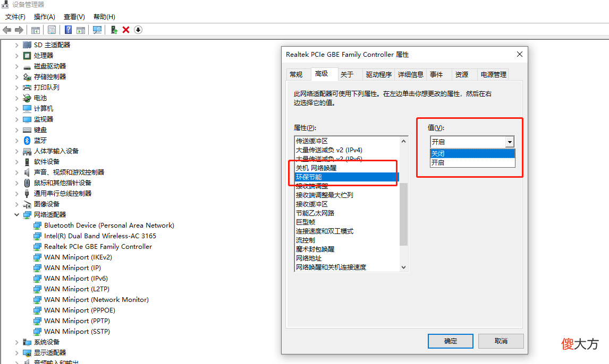Click the action pane toolbar icon
This screenshot has height=364, width=609.
coord(81,30)
